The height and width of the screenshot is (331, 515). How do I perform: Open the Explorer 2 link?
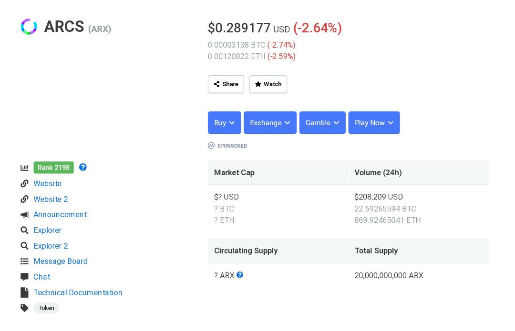pyautogui.click(x=51, y=246)
